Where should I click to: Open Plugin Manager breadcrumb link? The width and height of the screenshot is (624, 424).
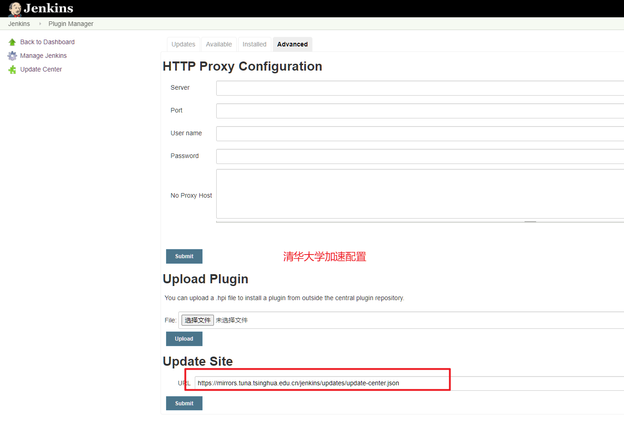(71, 24)
